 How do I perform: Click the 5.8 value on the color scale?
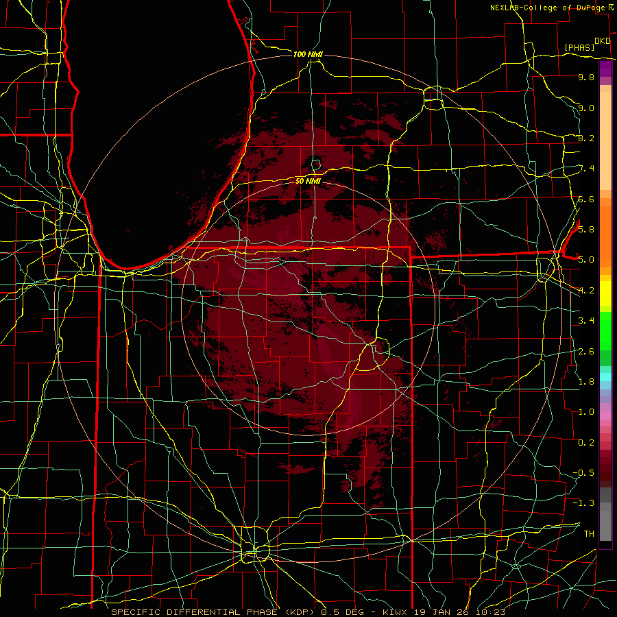pyautogui.click(x=586, y=229)
